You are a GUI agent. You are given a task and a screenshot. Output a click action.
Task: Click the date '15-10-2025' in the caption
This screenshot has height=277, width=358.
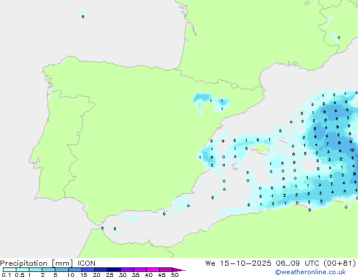pyautogui.click(x=246, y=263)
